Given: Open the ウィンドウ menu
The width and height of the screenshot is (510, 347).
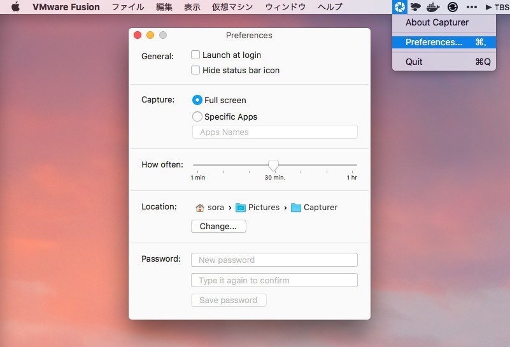Looking at the screenshot, I should [285, 7].
